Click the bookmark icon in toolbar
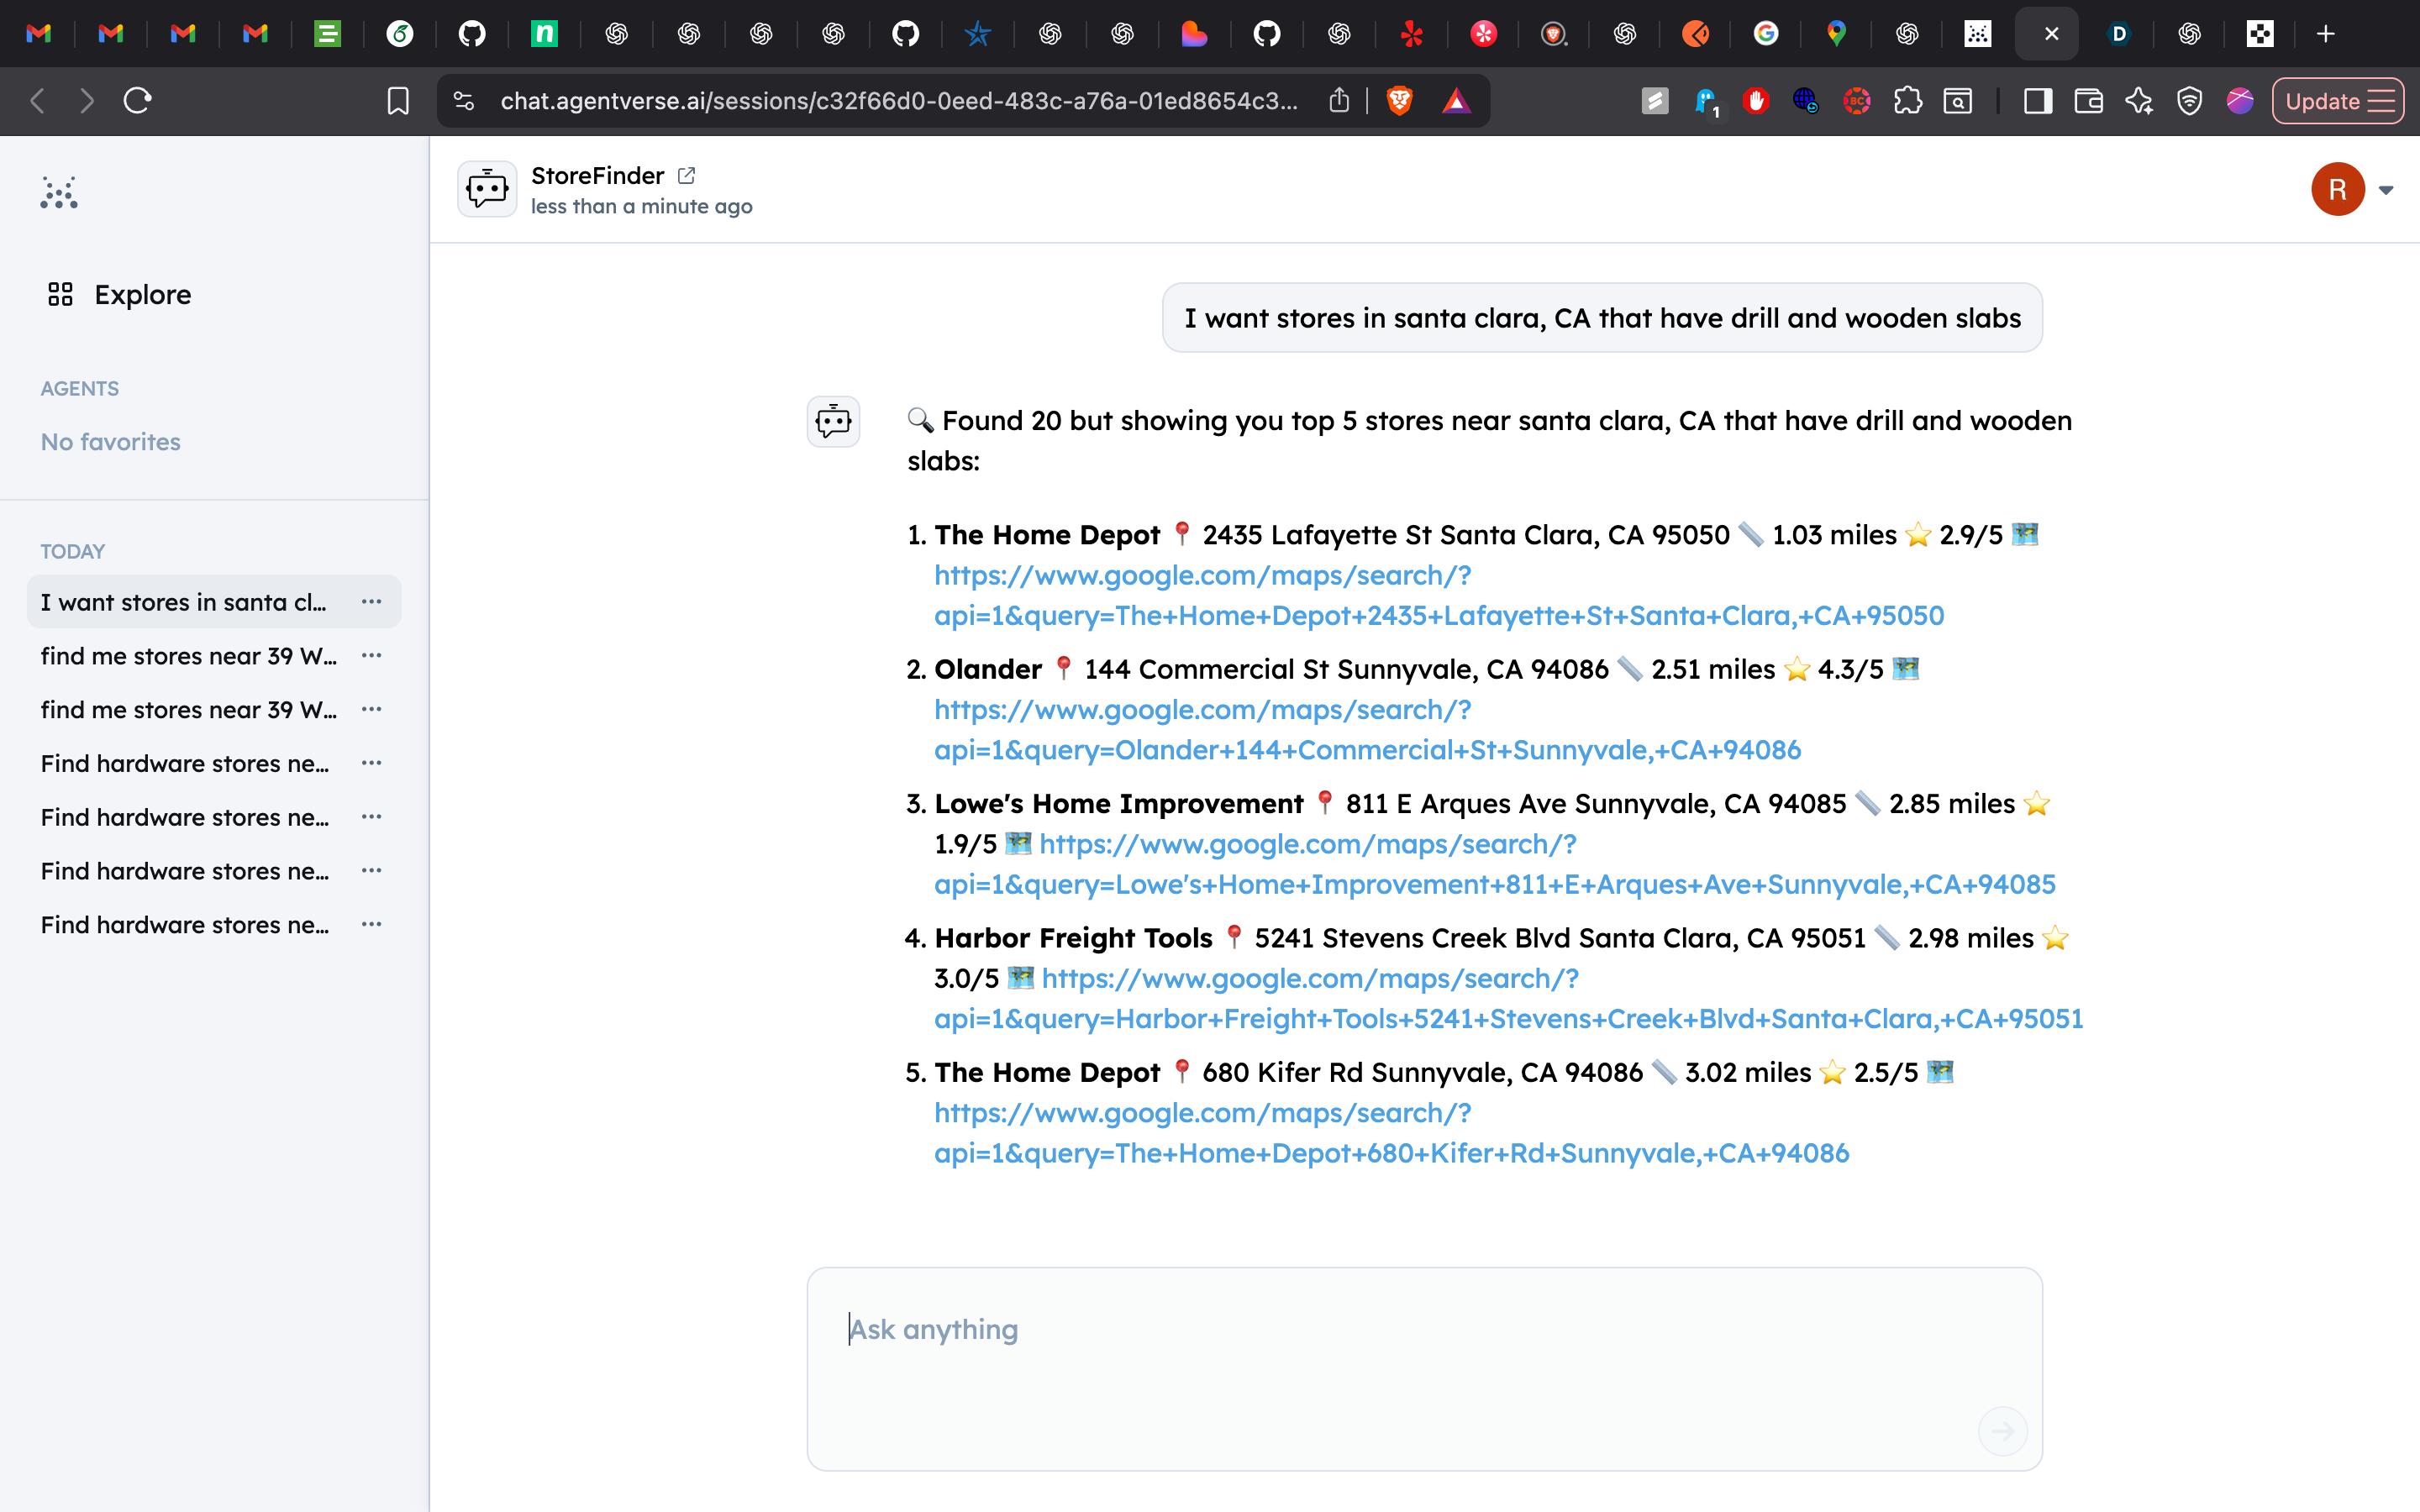2420x1512 pixels. coord(397,101)
